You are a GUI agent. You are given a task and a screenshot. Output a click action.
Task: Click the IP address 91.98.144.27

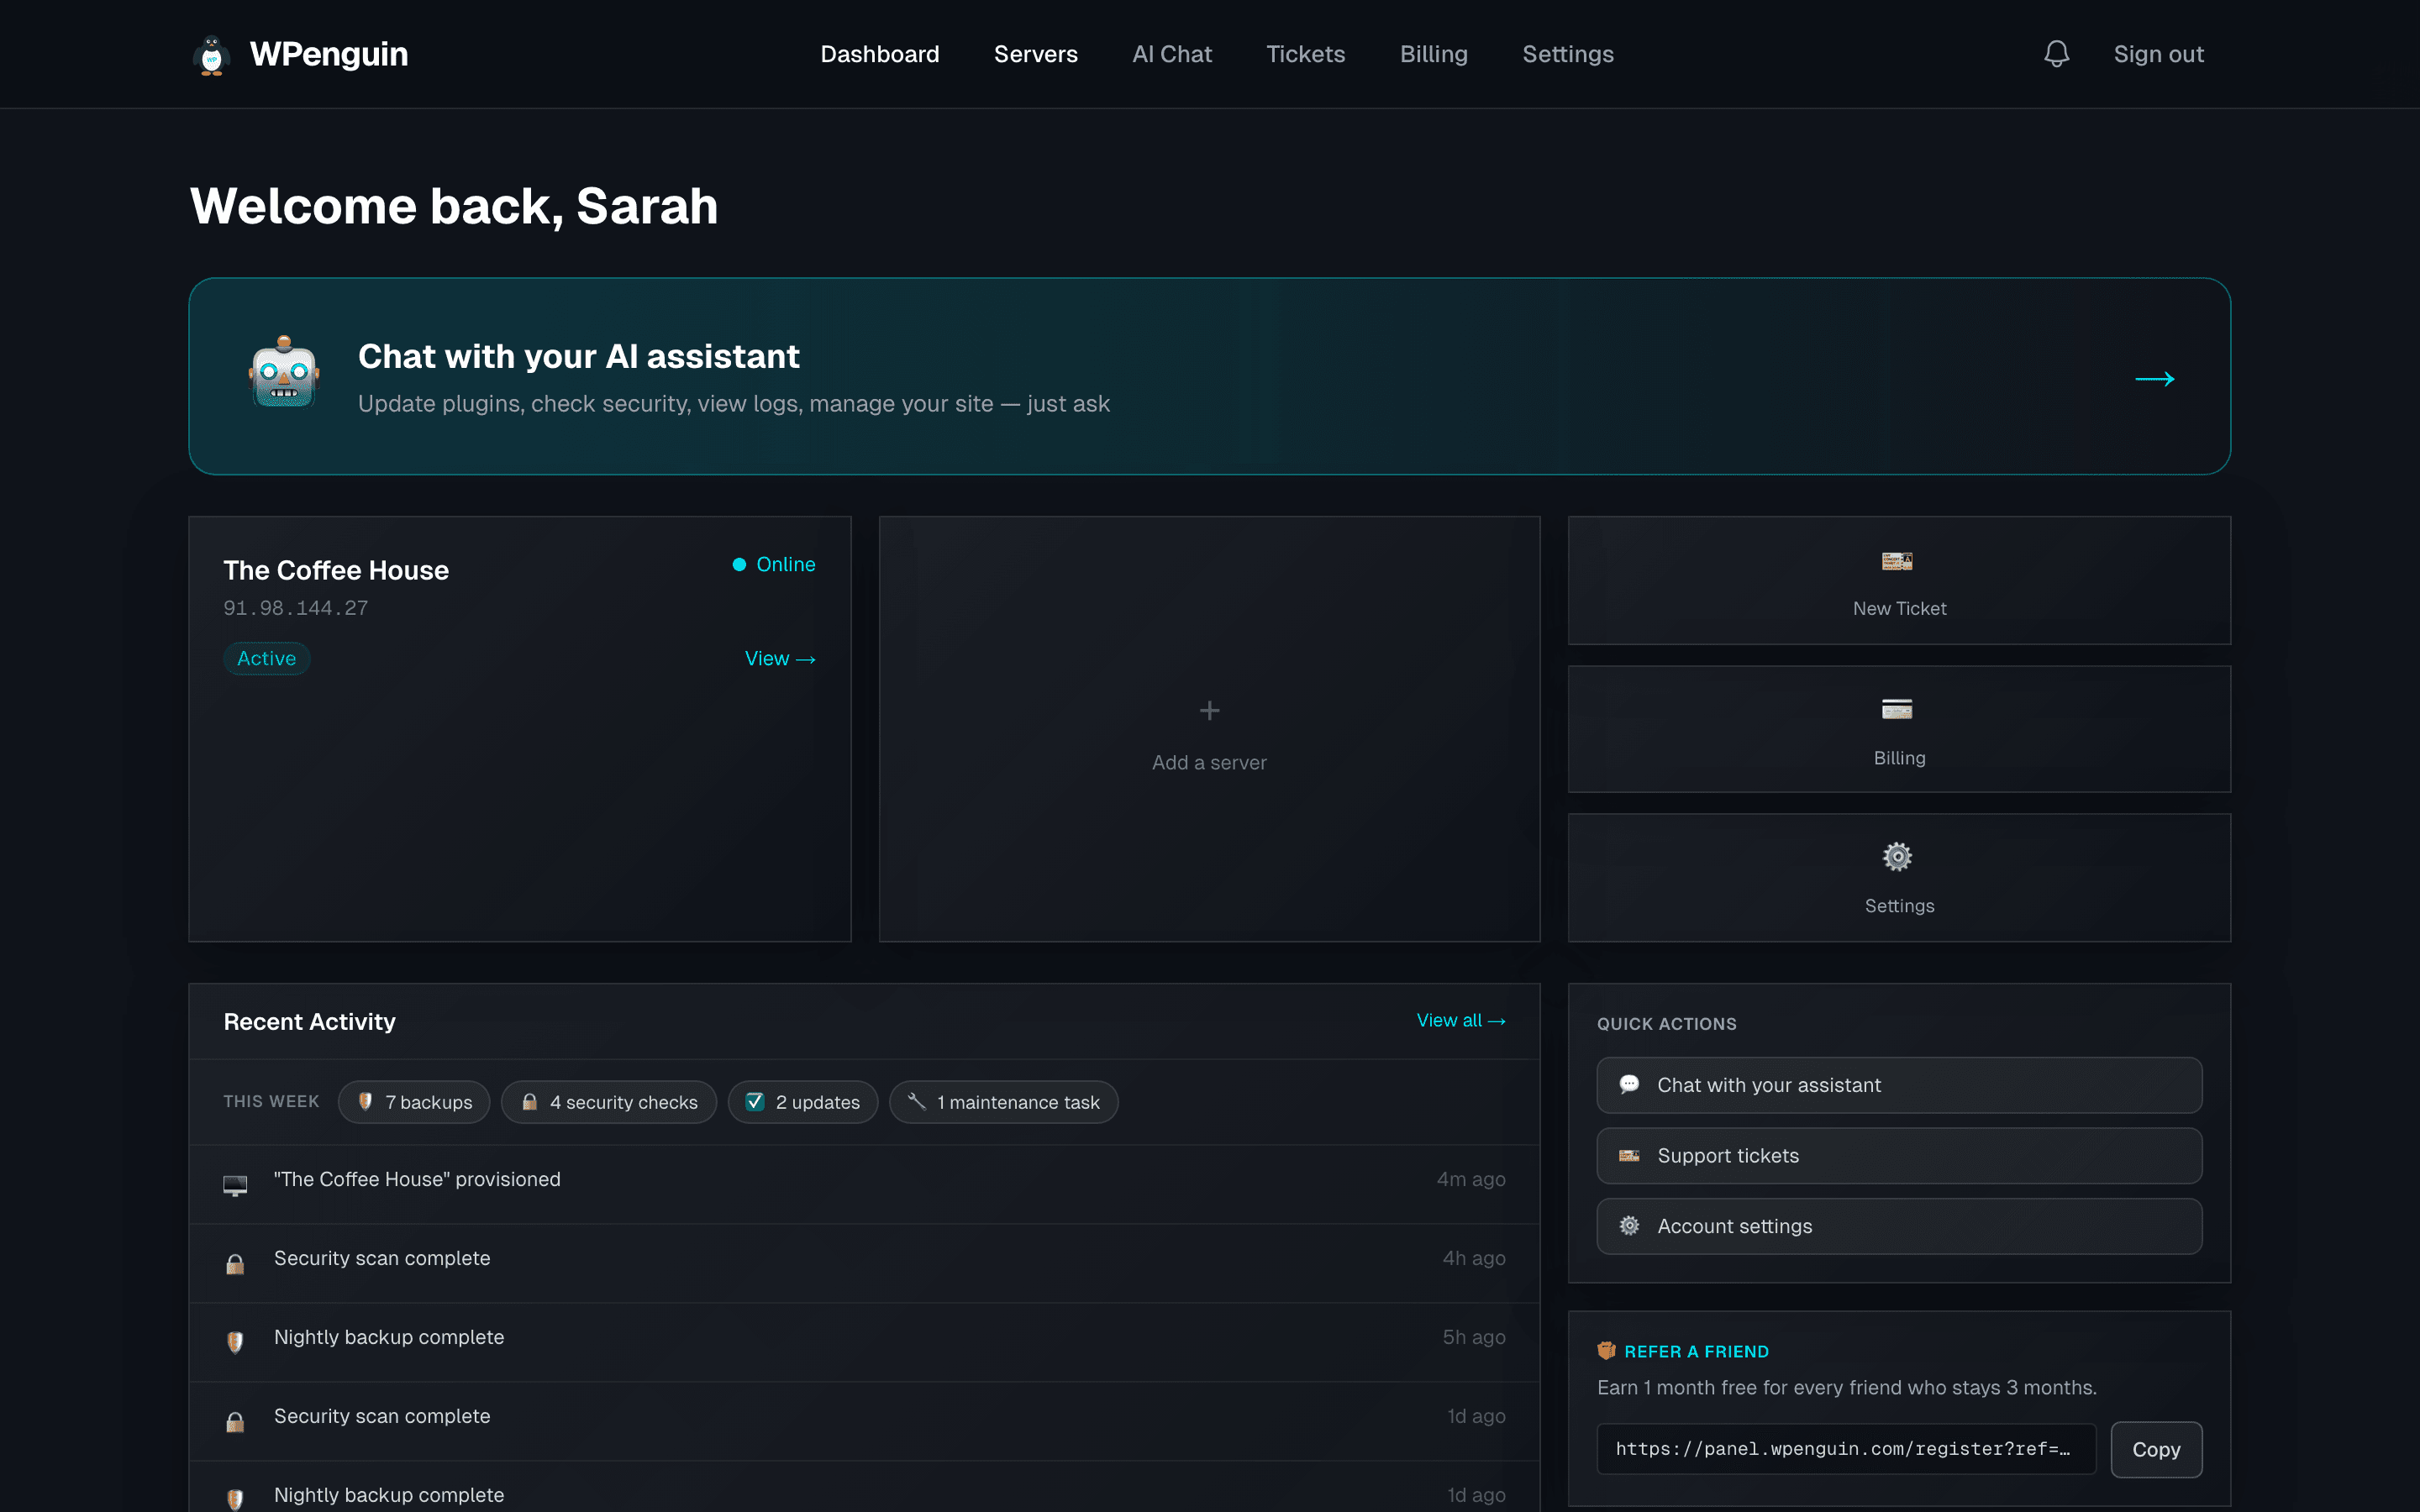tap(295, 608)
